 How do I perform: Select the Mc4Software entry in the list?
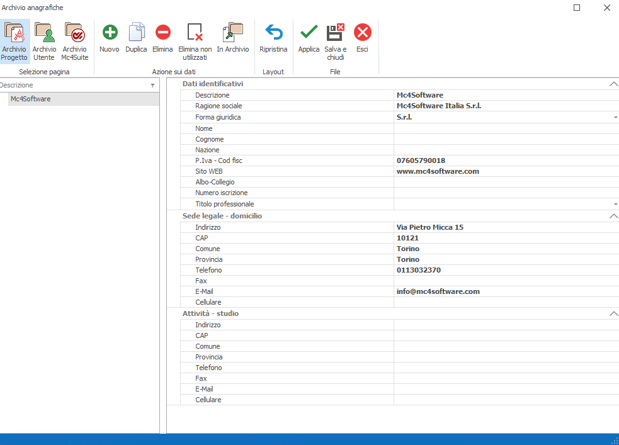(84, 99)
